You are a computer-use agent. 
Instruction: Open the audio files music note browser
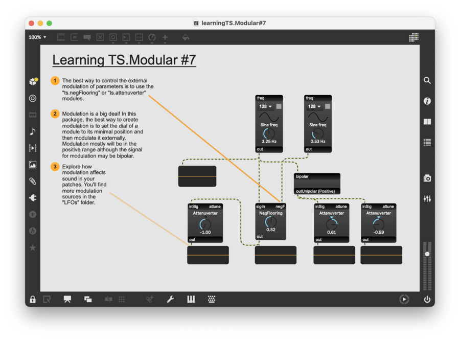33,131
